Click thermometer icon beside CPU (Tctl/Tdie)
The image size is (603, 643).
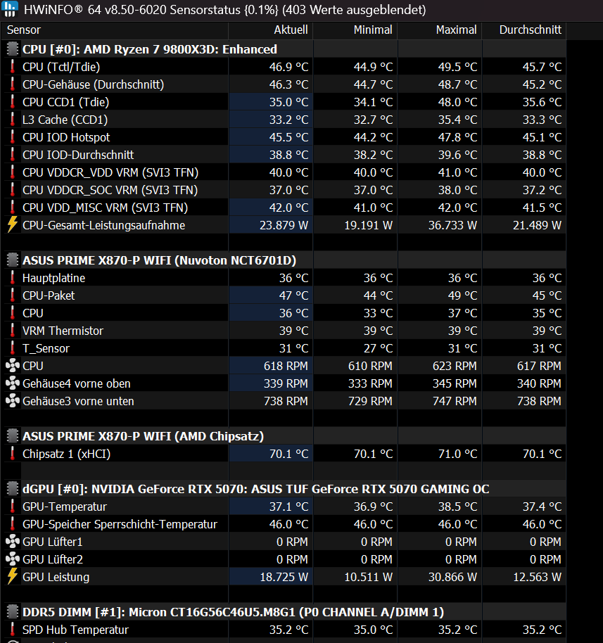13,66
